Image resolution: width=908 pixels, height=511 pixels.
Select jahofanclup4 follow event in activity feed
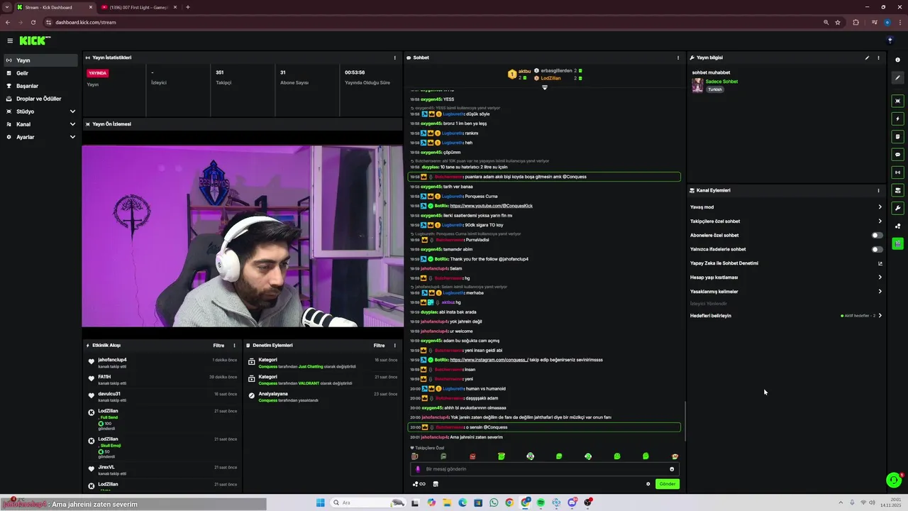pos(162,363)
